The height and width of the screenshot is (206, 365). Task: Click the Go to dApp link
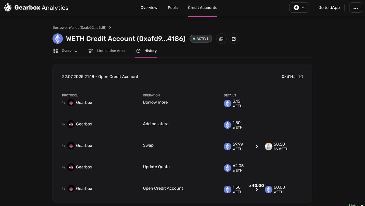(329, 8)
